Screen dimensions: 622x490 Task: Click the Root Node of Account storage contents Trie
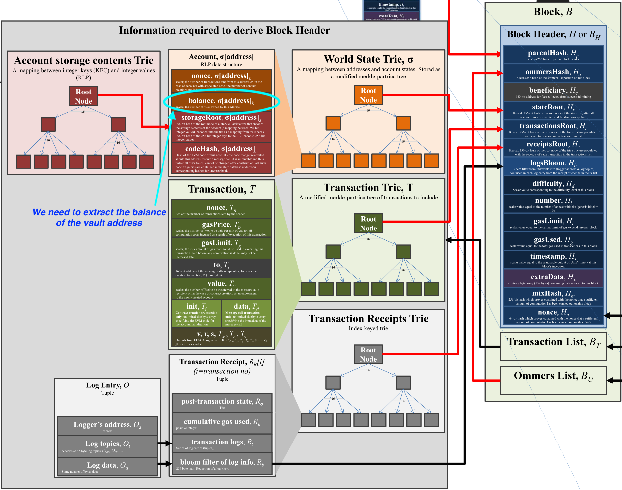[x=83, y=96]
